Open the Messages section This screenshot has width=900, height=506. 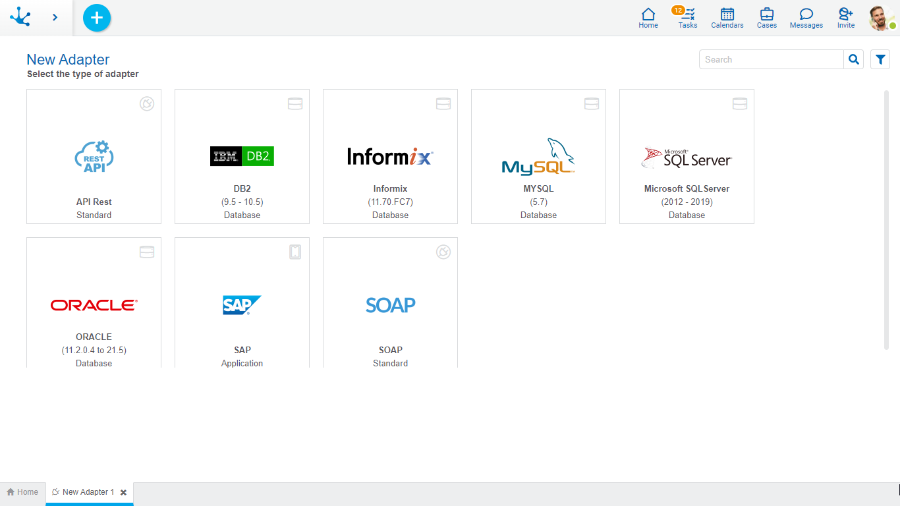[806, 18]
